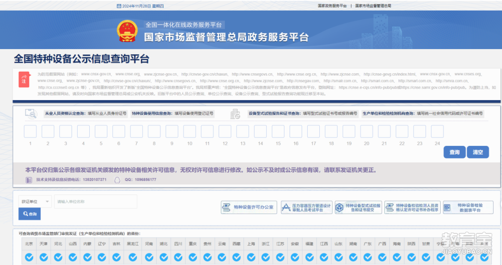Click the check mark under 重庆
502x265 pixels.
pos(193,257)
